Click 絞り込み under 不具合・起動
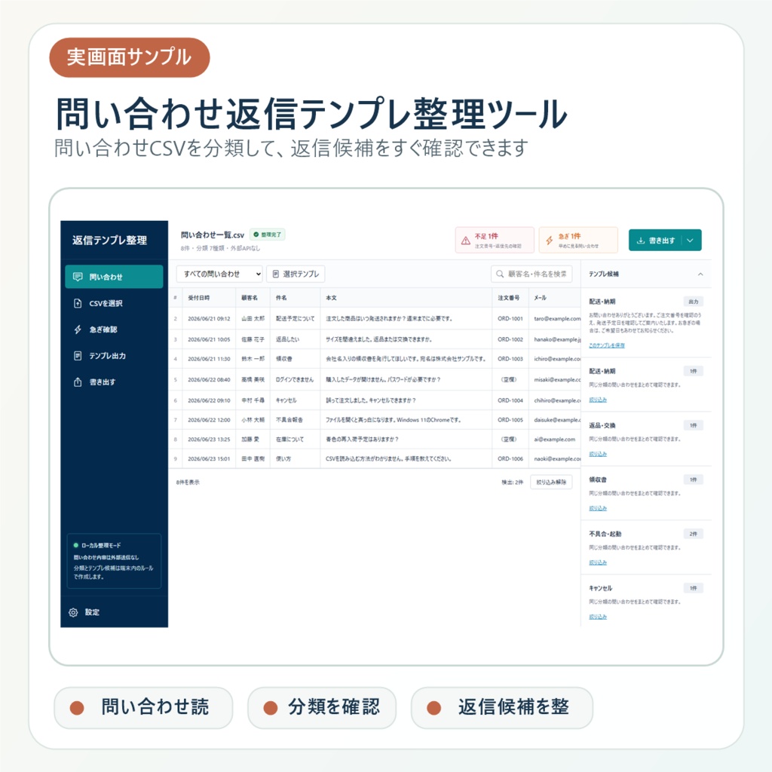The height and width of the screenshot is (772, 772). pyautogui.click(x=598, y=562)
